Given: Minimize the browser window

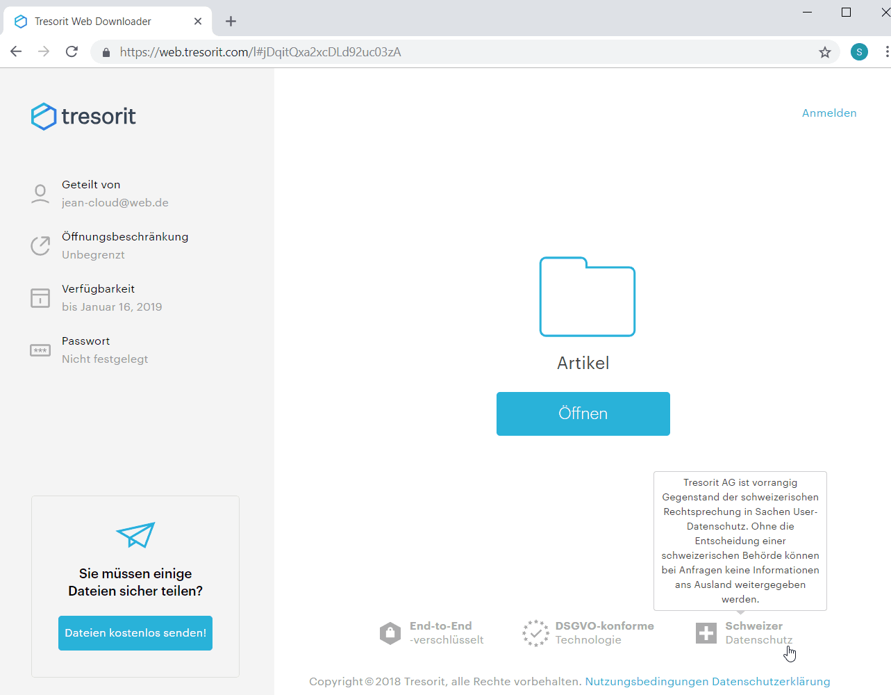Looking at the screenshot, I should [807, 12].
